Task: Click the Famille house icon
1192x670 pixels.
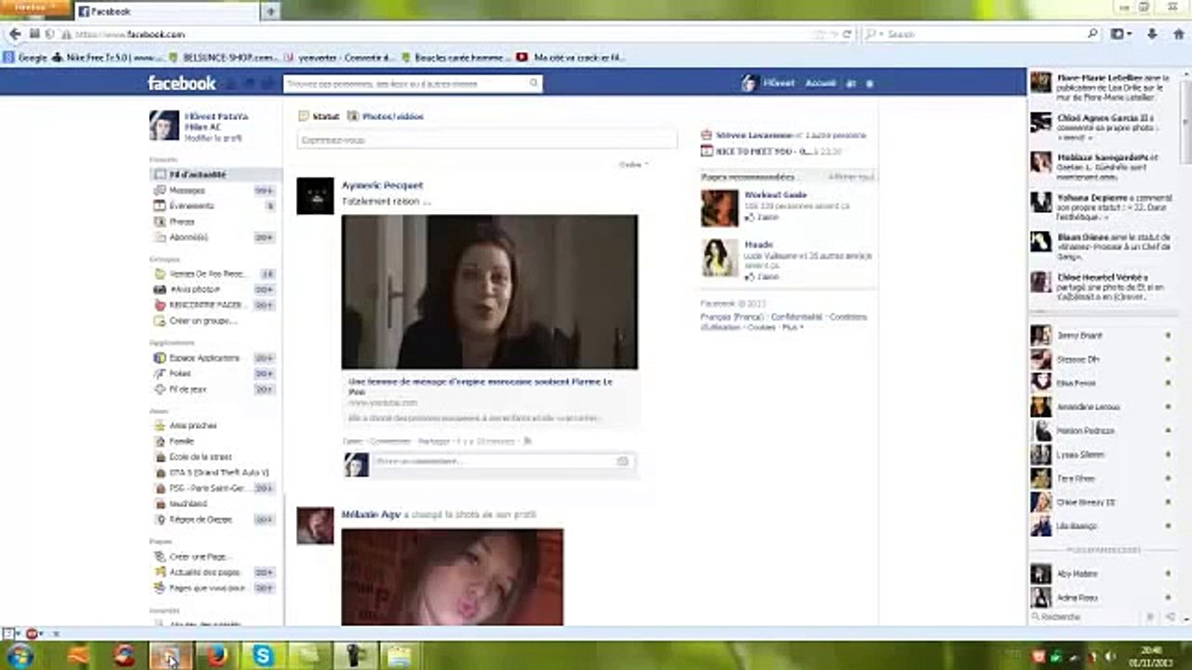Action: coord(160,441)
